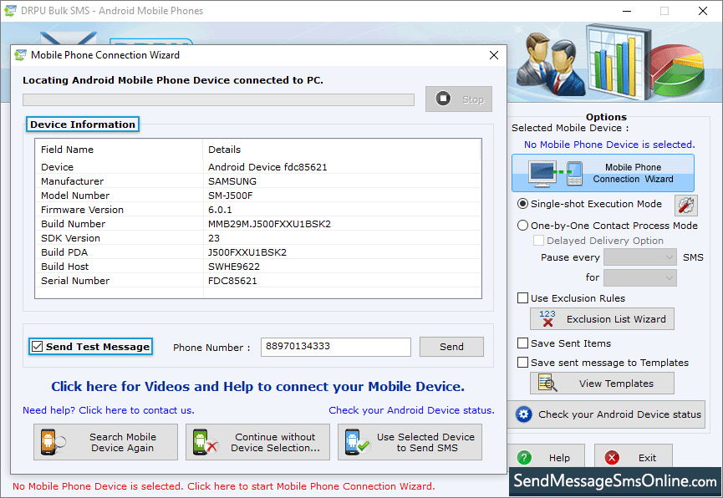Image resolution: width=723 pixels, height=498 pixels.
Task: Click the red Exit cross icon
Action: tap(612, 457)
